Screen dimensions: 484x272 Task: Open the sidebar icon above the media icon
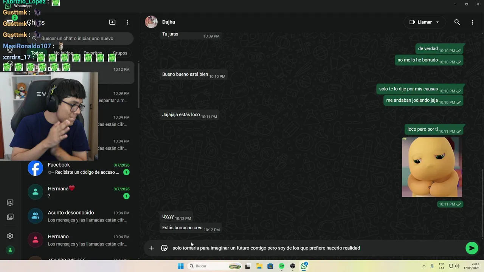click(10, 203)
